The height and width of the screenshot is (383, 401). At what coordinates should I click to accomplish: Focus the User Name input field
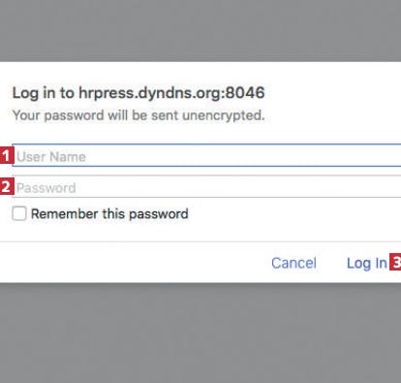tap(206, 155)
